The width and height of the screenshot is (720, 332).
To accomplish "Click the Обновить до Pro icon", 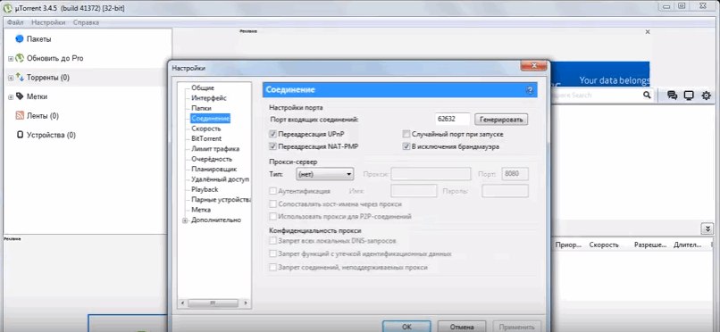I will 20,58.
